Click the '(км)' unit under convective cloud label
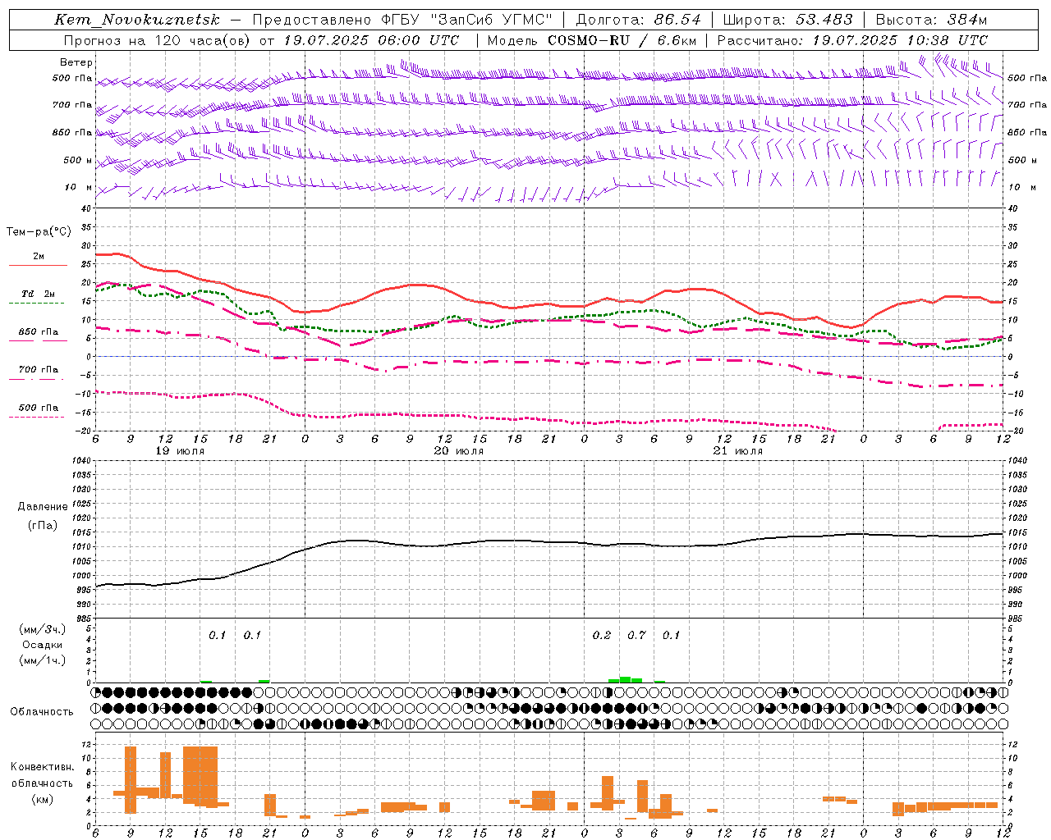 pos(43,799)
